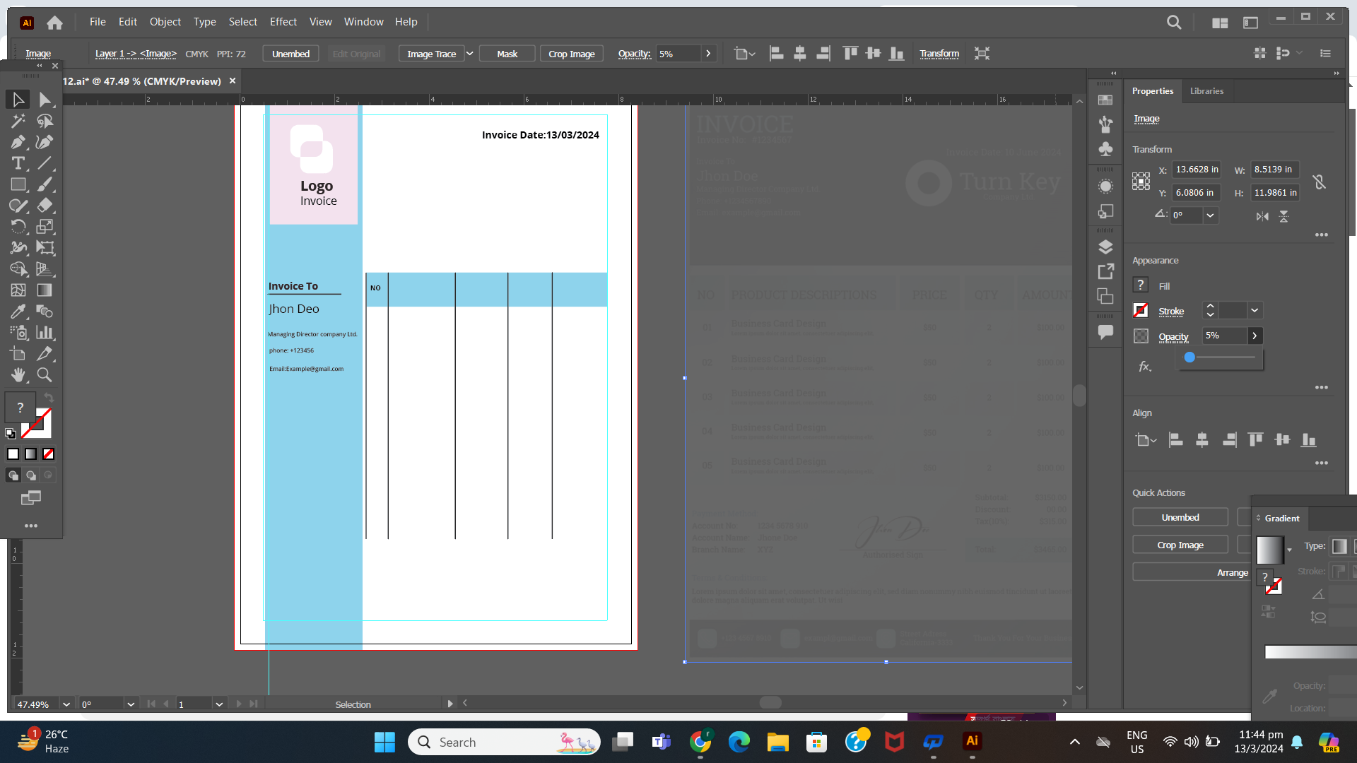Open Search icon in the top bar
Screen dimensions: 1357x763
(1174, 23)
